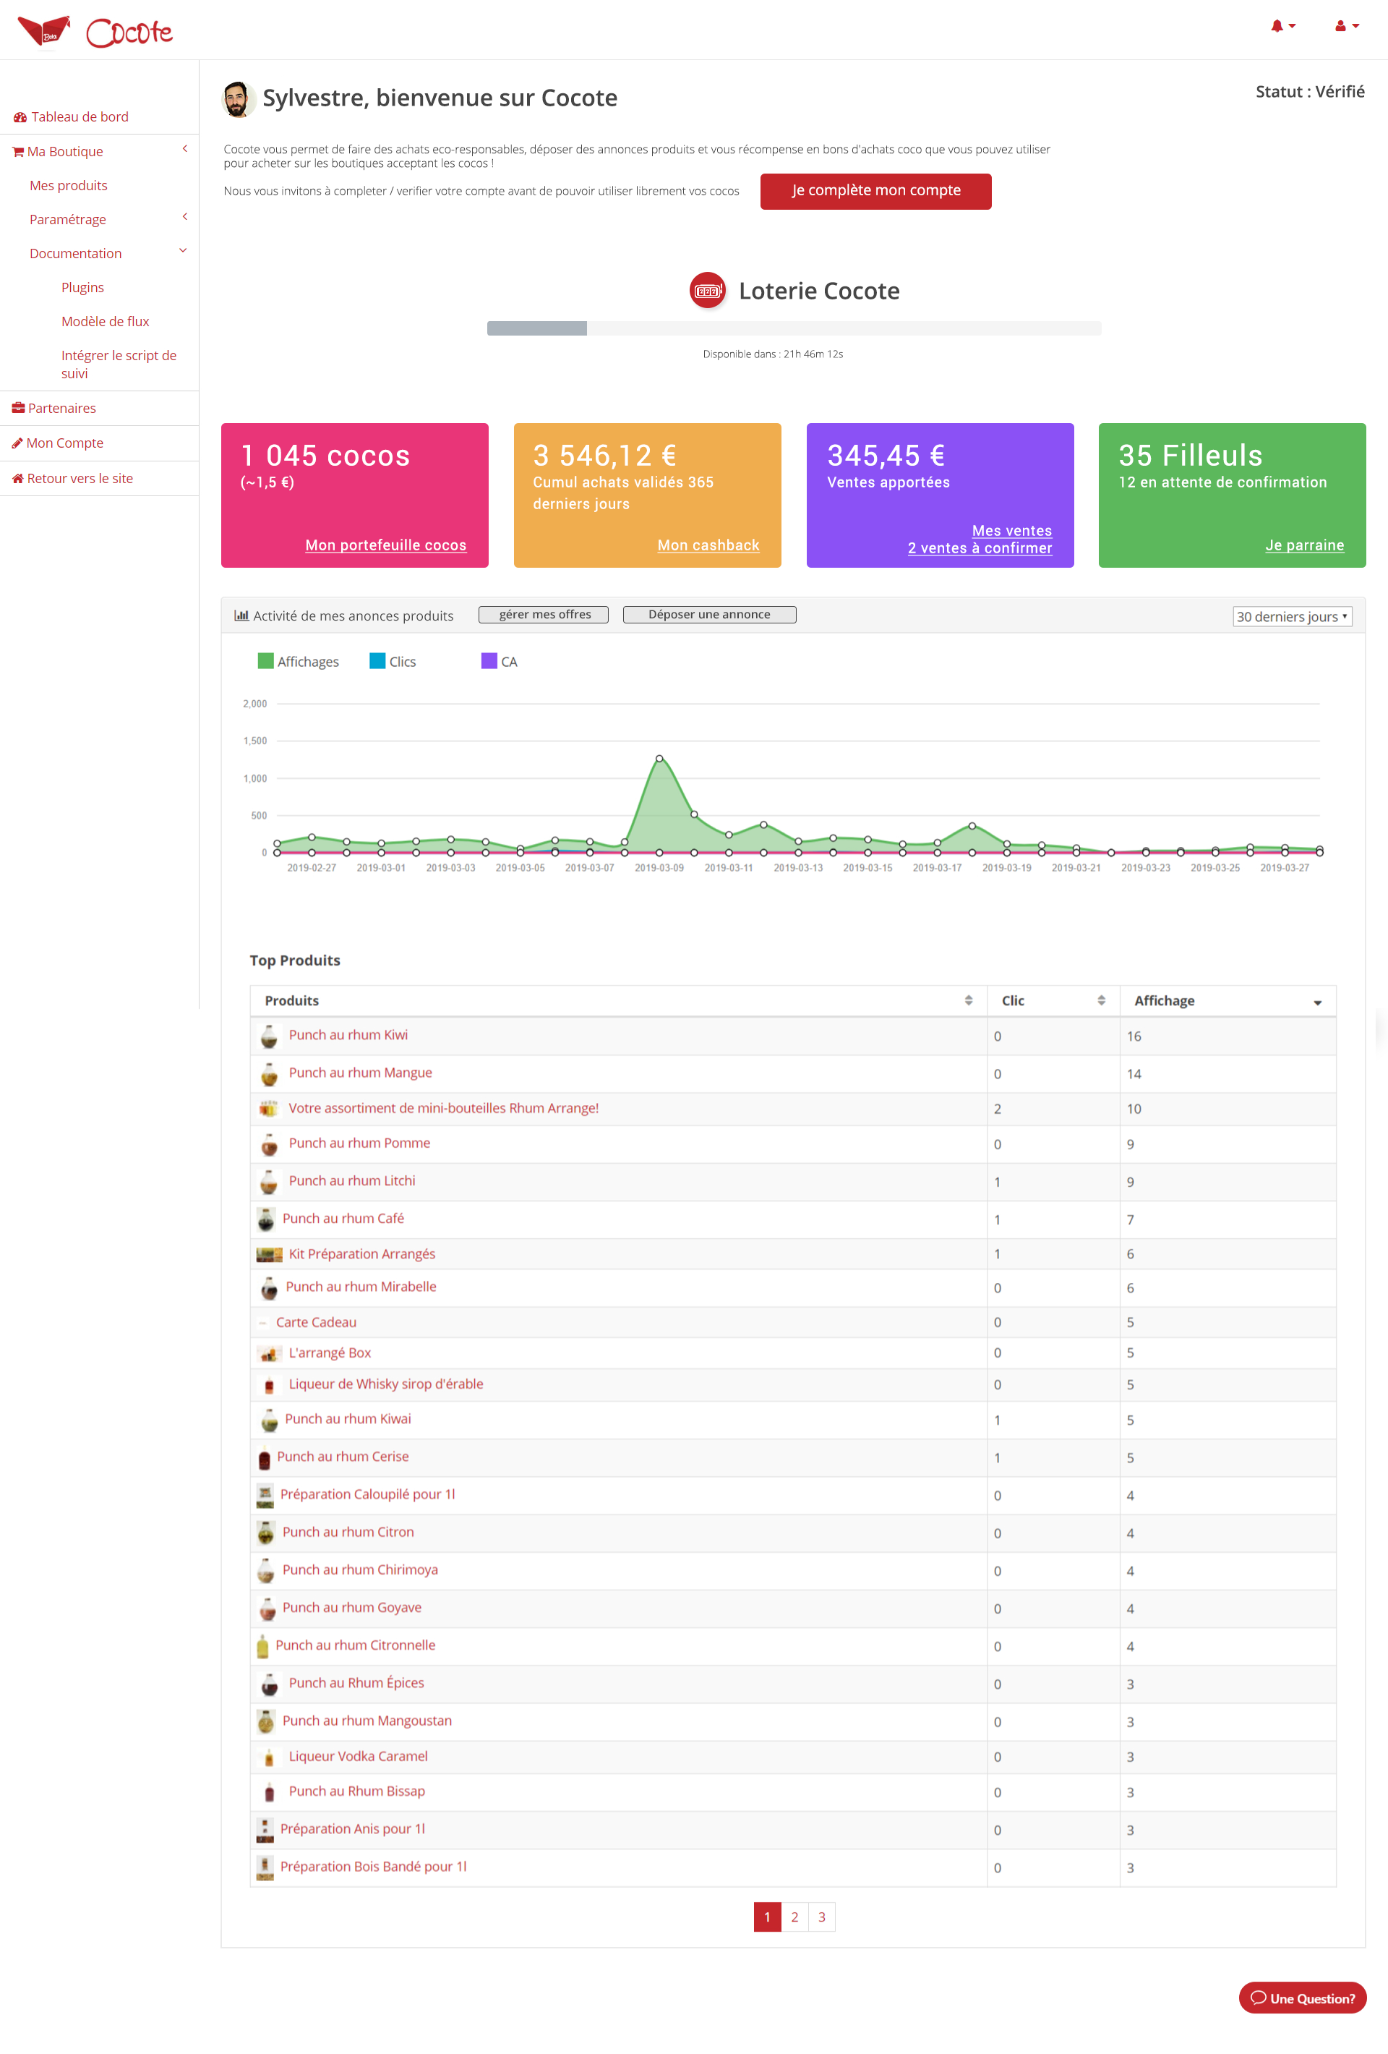Go to page 2 of Top Produits
The width and height of the screenshot is (1388, 2054).
point(794,1917)
